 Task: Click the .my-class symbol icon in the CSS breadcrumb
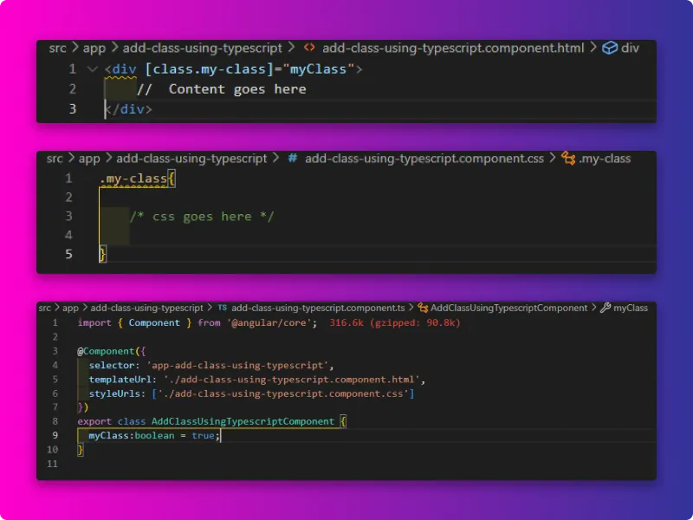(567, 159)
